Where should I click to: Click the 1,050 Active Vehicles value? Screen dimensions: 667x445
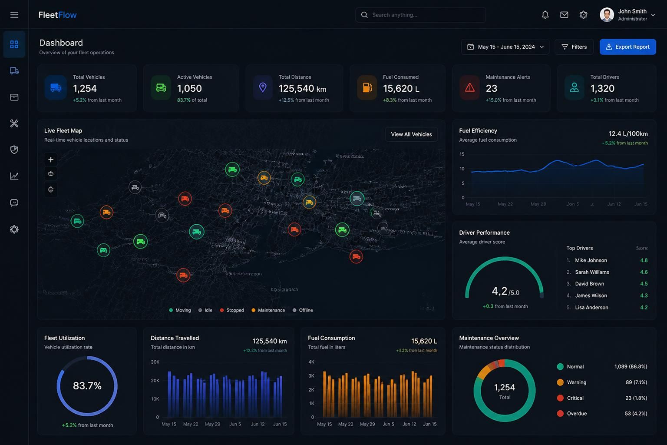point(189,89)
